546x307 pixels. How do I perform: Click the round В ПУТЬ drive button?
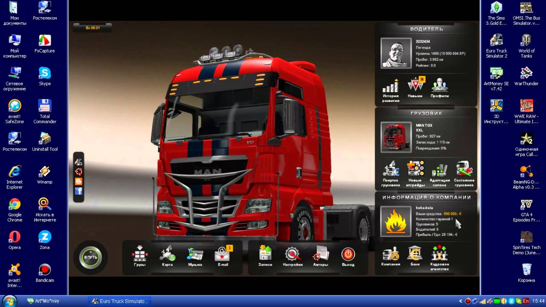(90, 258)
